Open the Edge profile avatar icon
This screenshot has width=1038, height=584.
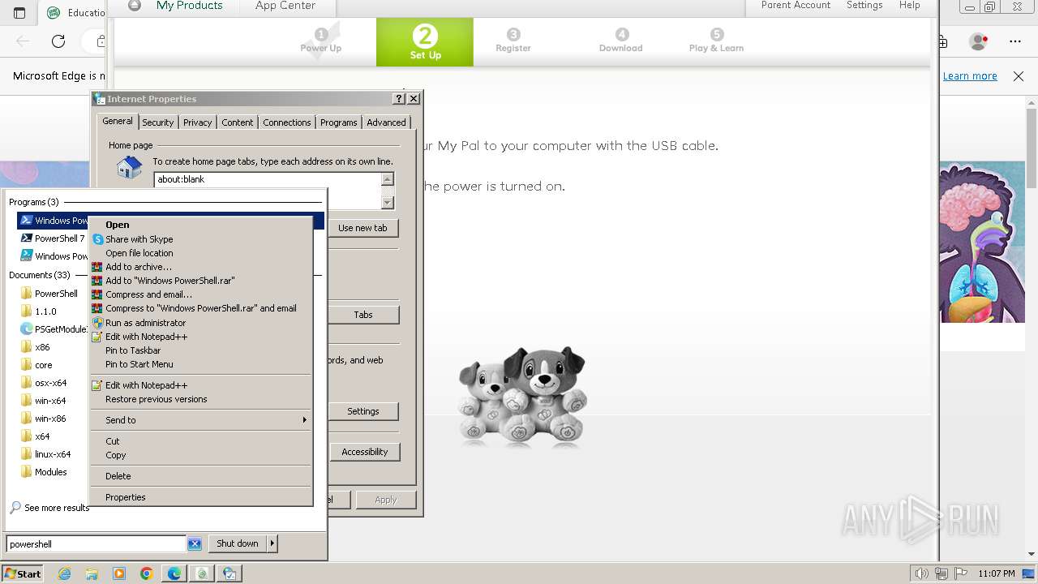pos(979,41)
